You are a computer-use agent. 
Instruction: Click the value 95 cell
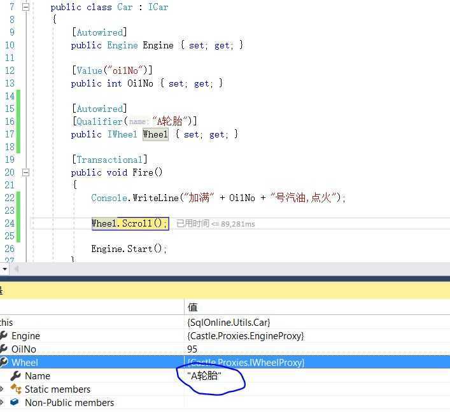point(192,349)
